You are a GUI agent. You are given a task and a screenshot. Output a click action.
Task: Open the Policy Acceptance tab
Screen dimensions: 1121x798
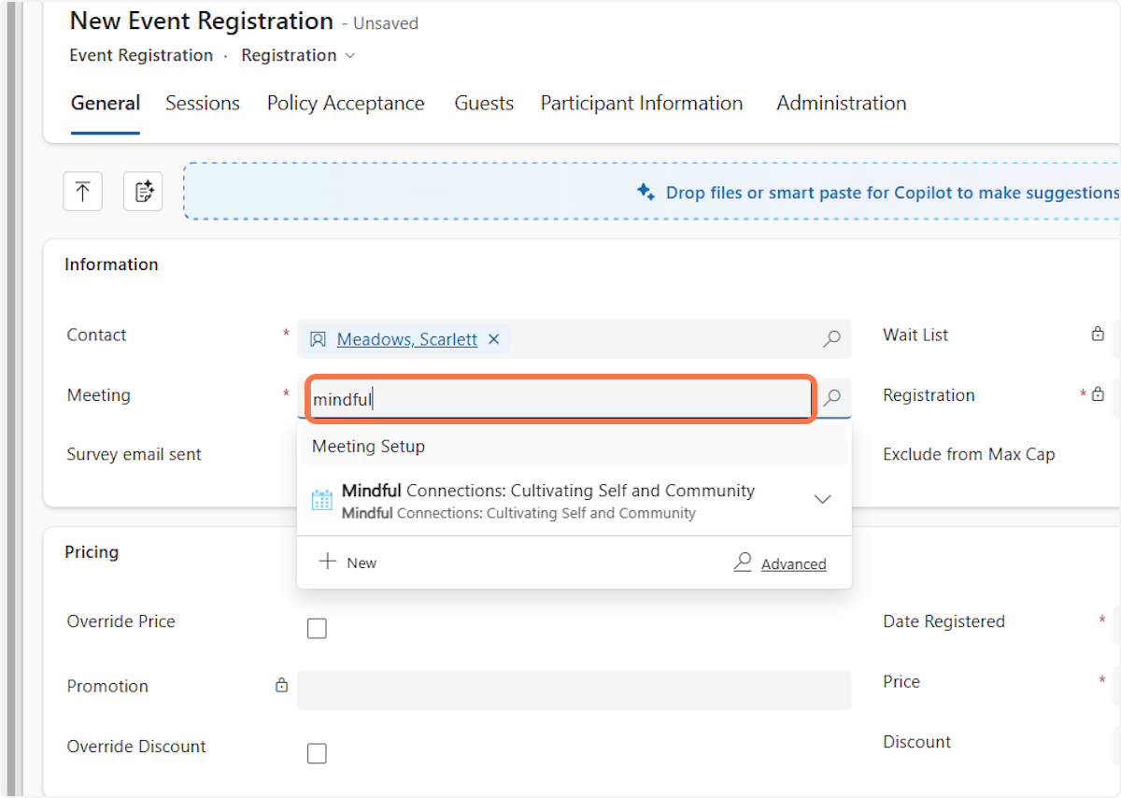point(346,104)
